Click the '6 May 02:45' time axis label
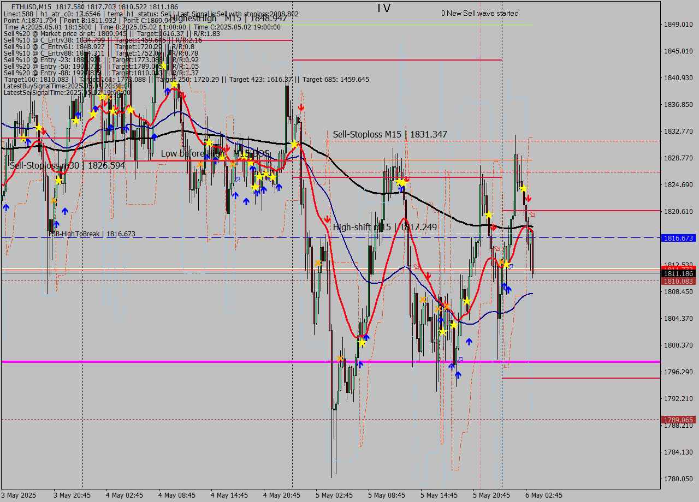This screenshot has height=502, width=699. click(544, 495)
